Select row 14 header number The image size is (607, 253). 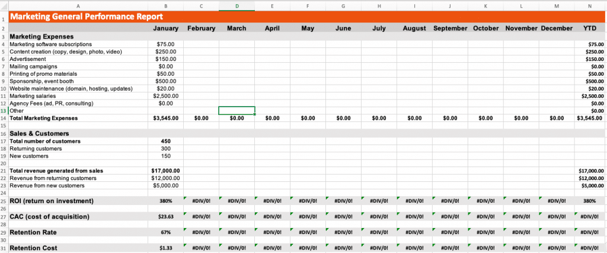point(4,118)
